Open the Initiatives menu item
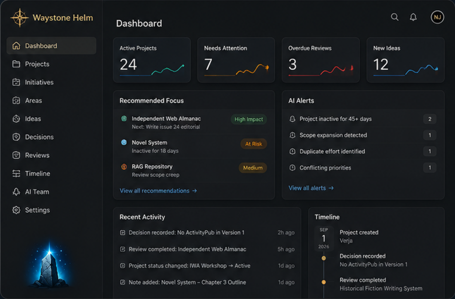 click(51, 82)
